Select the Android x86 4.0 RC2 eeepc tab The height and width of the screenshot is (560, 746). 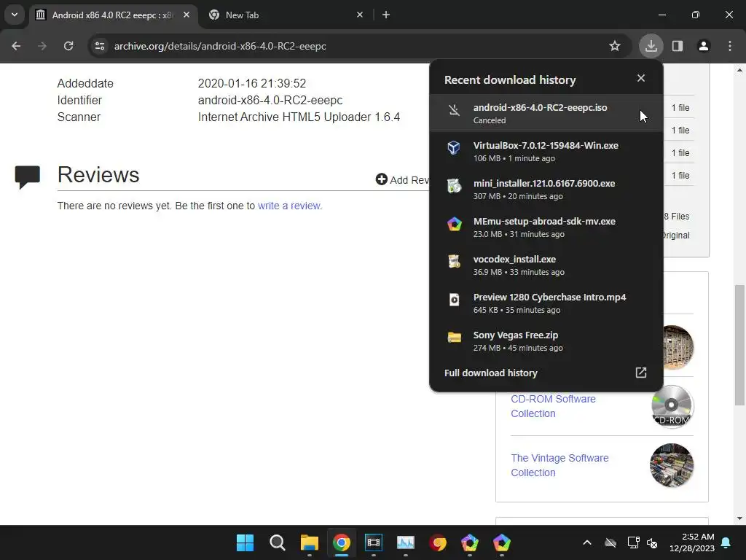111,15
